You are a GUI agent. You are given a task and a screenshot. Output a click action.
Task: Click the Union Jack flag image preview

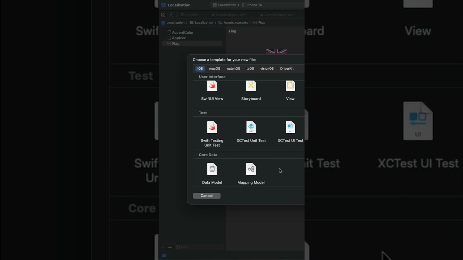click(276, 51)
